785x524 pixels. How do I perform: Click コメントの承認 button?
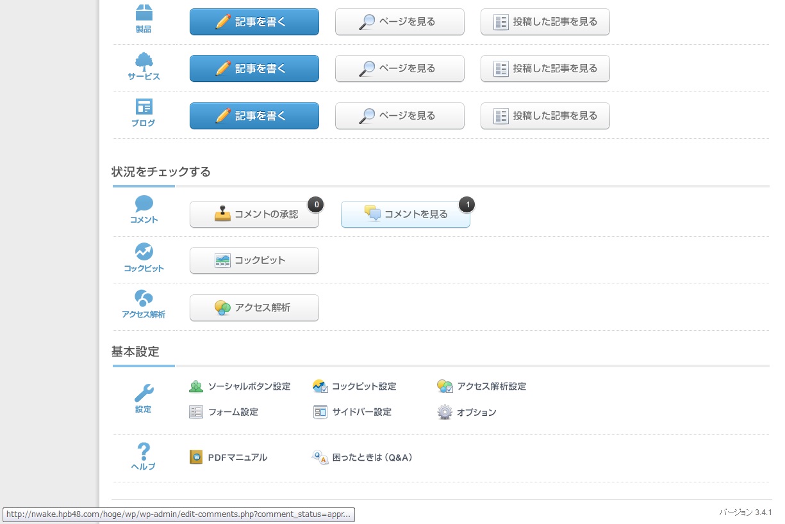click(x=254, y=214)
